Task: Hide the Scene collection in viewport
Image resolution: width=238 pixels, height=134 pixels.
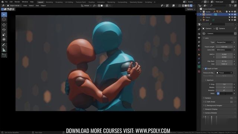Action: coord(232,12)
